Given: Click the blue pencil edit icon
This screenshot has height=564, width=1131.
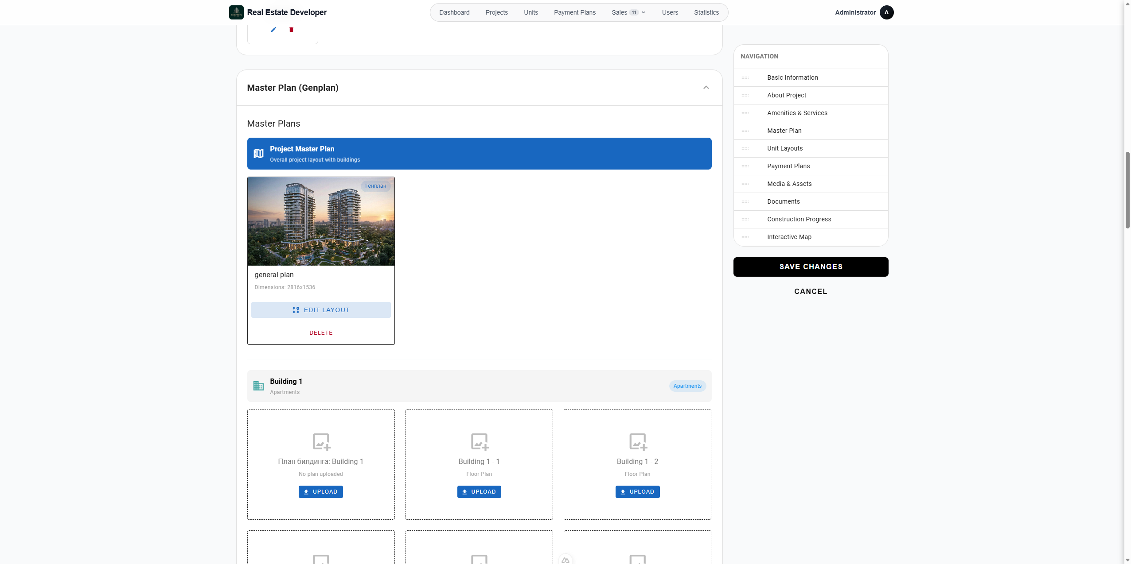Looking at the screenshot, I should click(273, 29).
